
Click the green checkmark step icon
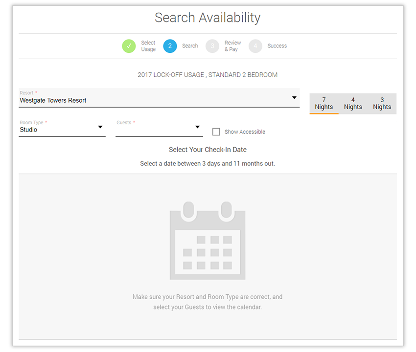tap(129, 46)
